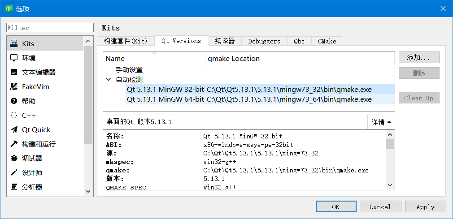The height and width of the screenshot is (219, 453).
Task: Switch to the 构建套件(Kit) tab
Action: click(126, 41)
